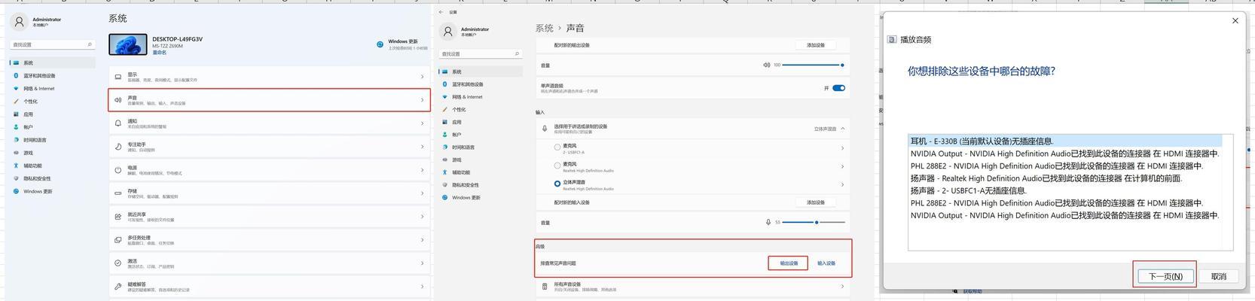Click the desktop thumbnail beside DESKTOP-L49FG3V
The image size is (1255, 301).
point(127,44)
